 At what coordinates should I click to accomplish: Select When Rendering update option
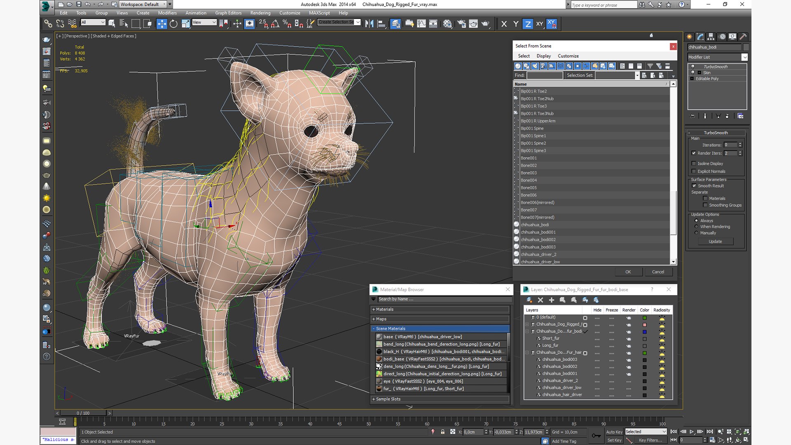coord(697,227)
